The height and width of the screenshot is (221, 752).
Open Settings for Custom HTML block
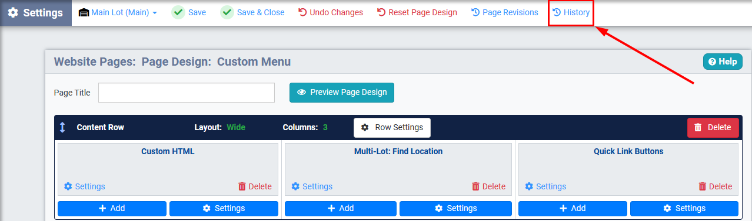85,186
